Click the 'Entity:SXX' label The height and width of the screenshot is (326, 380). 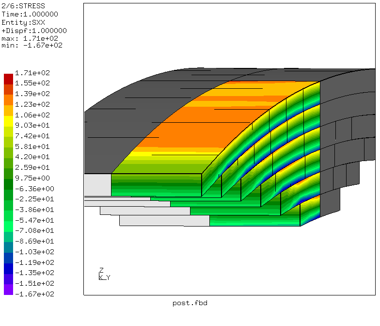tap(23, 22)
